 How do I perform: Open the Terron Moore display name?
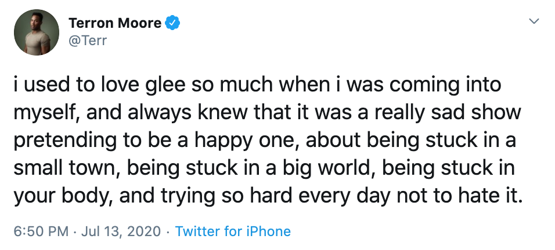[x=115, y=23]
